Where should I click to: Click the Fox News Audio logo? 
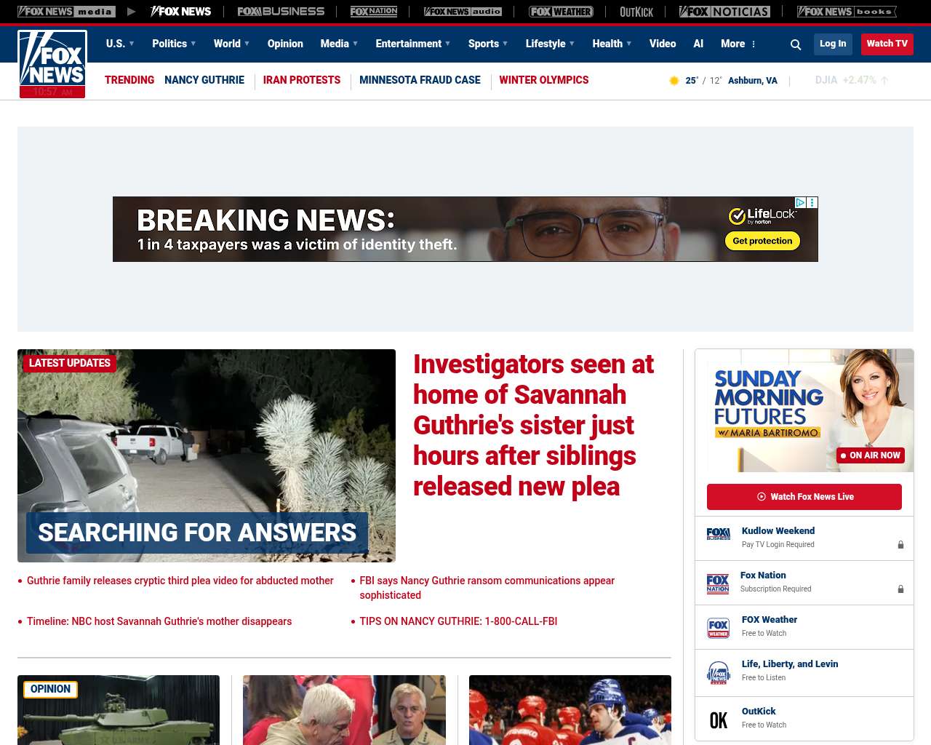click(x=463, y=12)
